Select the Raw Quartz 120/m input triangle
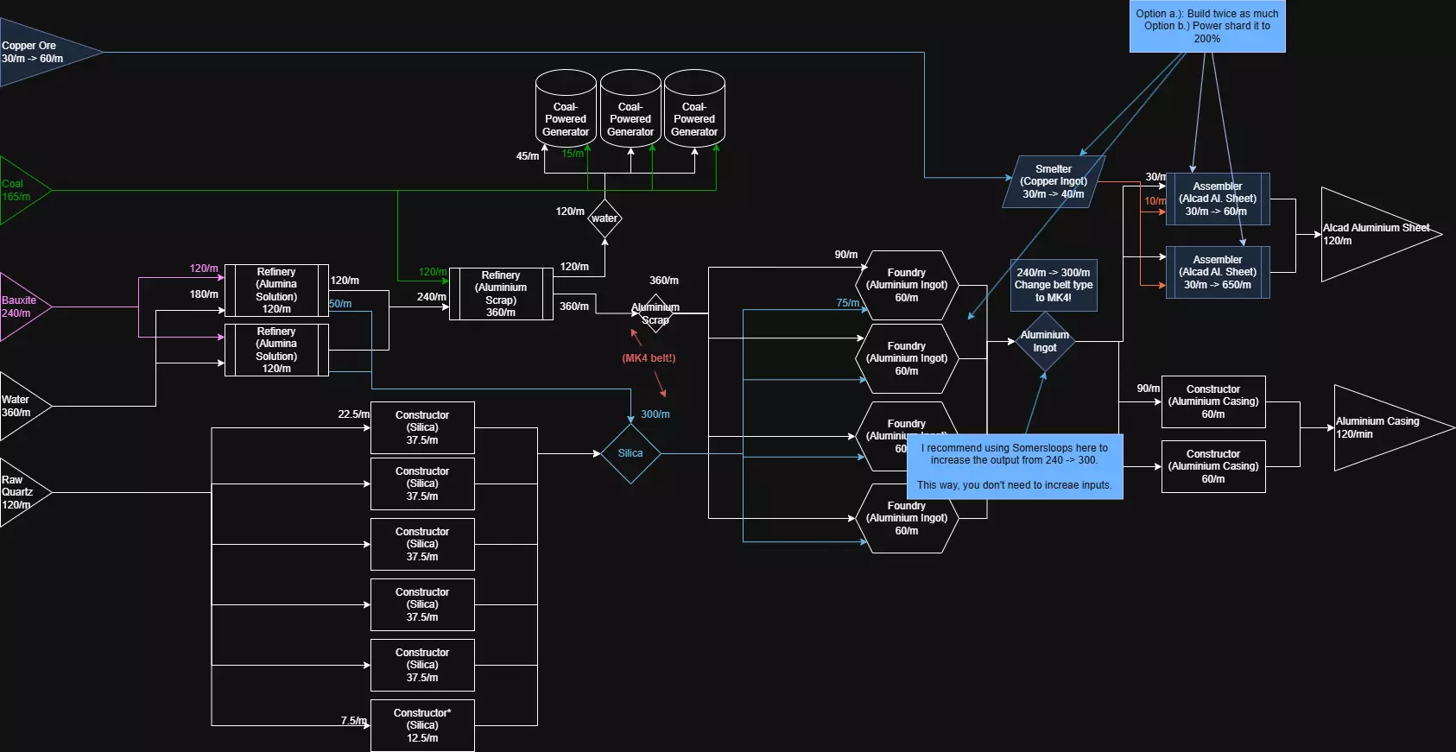The width and height of the screenshot is (1456, 752). (24, 492)
